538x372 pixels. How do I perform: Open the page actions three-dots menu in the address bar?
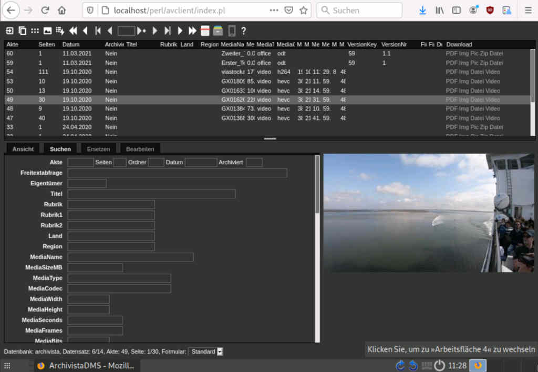274,10
